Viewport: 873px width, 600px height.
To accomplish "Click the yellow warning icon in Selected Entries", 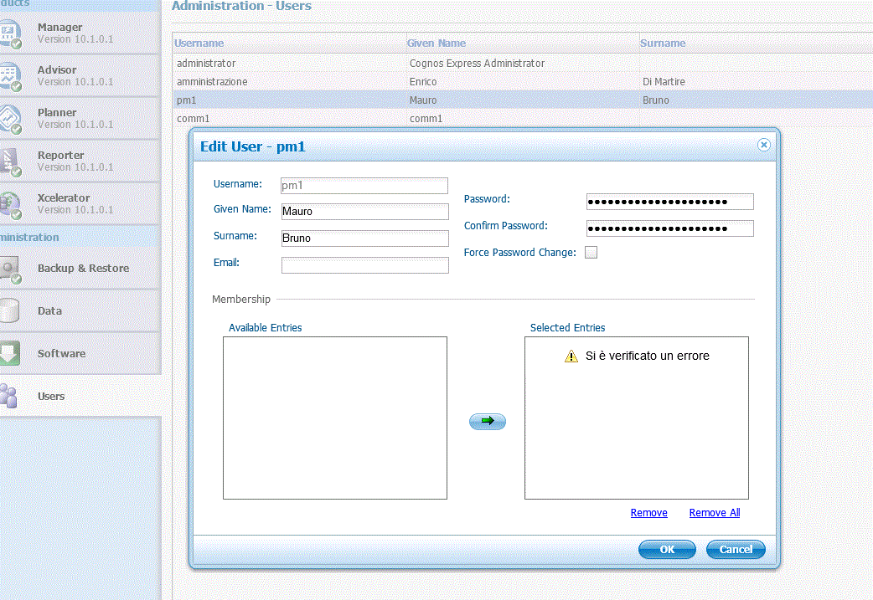I will (571, 356).
